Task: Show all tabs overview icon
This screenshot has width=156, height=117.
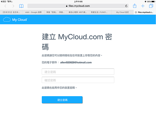Action: click(x=151, y=6)
